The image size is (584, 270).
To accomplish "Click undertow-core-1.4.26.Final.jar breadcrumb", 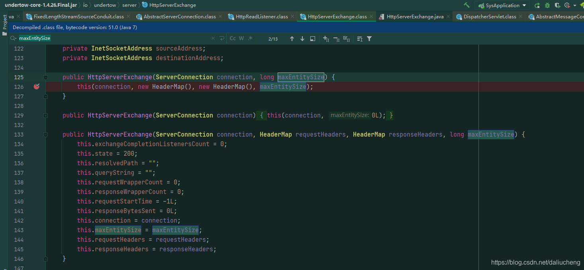I will click(41, 5).
